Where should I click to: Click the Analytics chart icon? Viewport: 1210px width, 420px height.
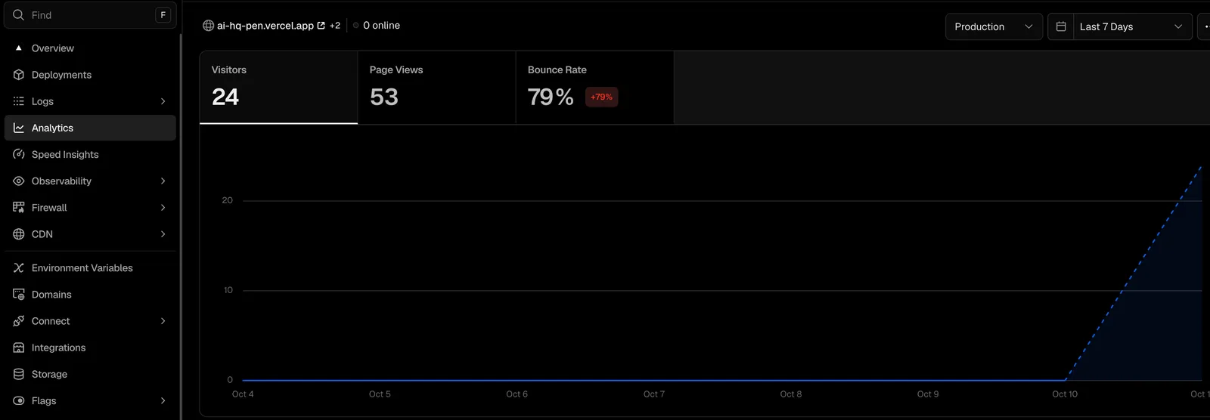coord(19,128)
